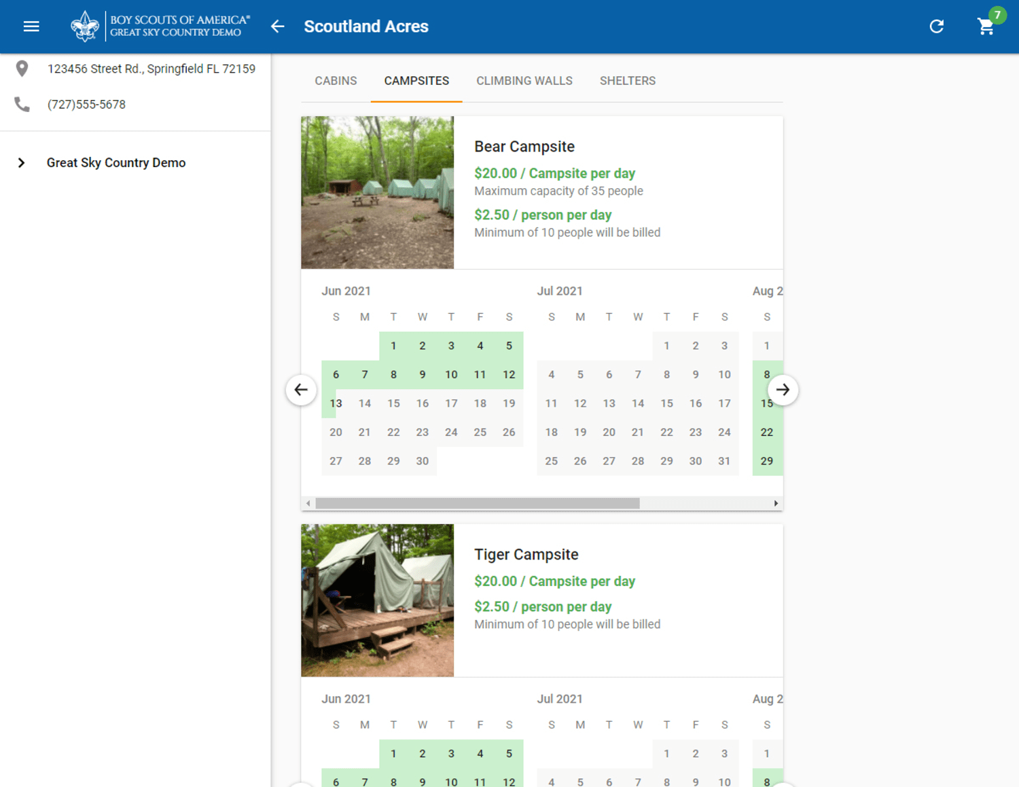The width and height of the screenshot is (1019, 787).
Task: Click left arrow of Bear calendar scrollbar
Action: (x=308, y=503)
